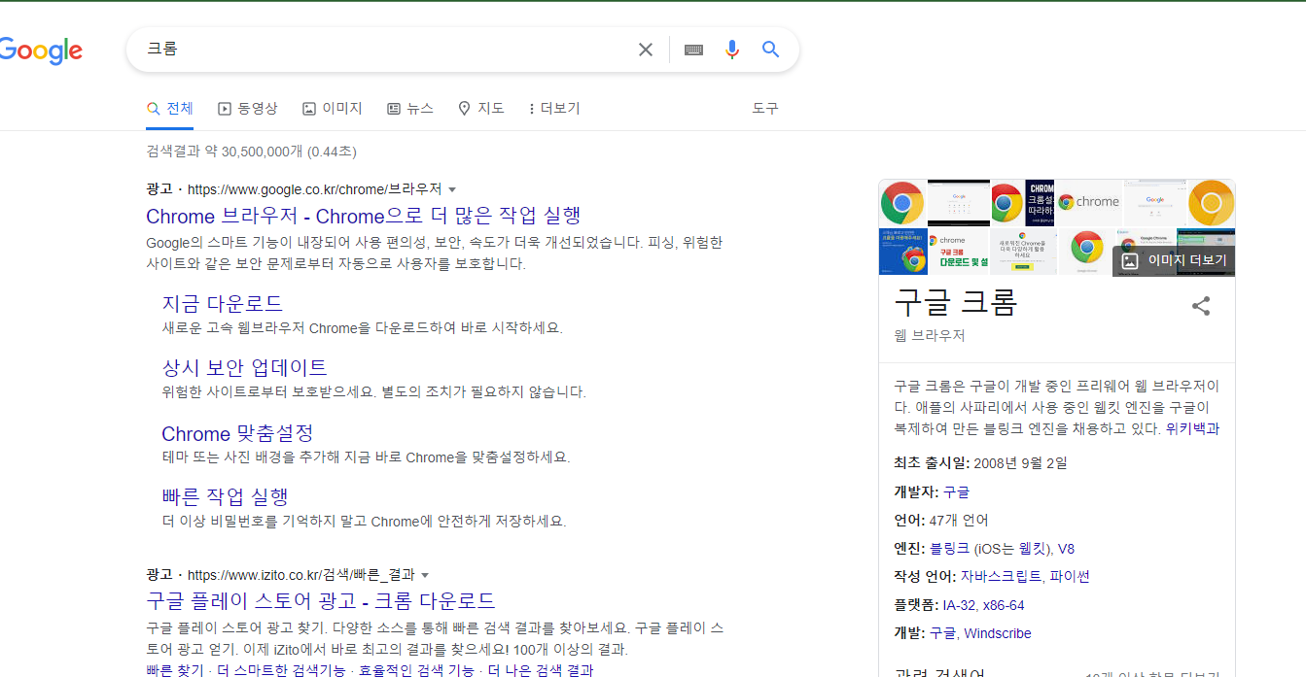Expand the izito.co.kr ad URL dropdown arrow
The image size is (1306, 677).
(x=425, y=575)
